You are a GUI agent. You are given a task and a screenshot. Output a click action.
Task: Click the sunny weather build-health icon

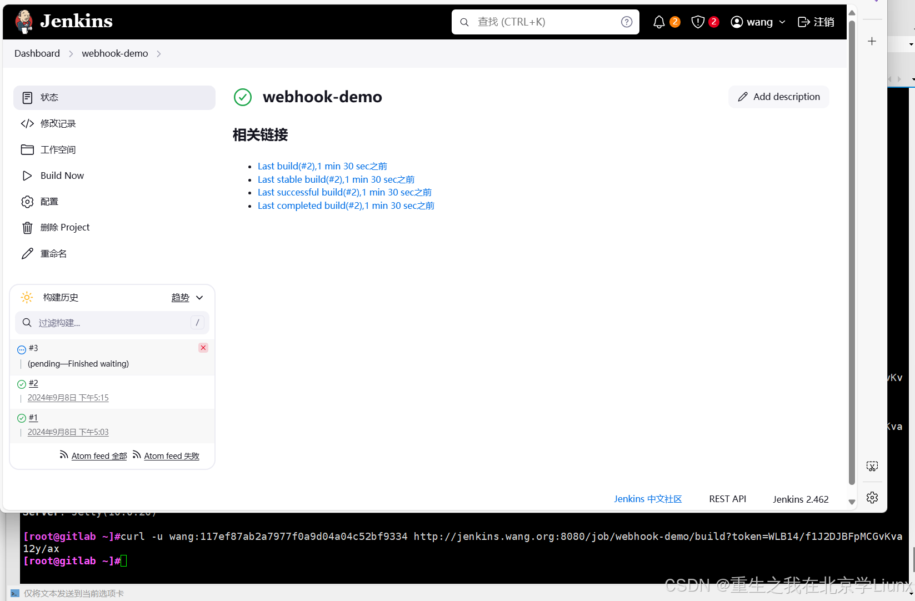27,297
